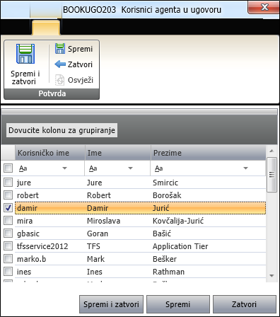Uncheck the checkbox for user damir

(x=8, y=208)
